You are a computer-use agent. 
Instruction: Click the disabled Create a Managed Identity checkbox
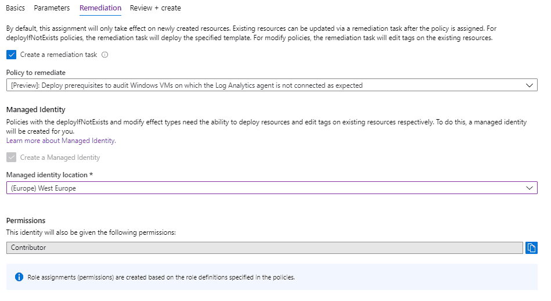pyautogui.click(x=11, y=157)
